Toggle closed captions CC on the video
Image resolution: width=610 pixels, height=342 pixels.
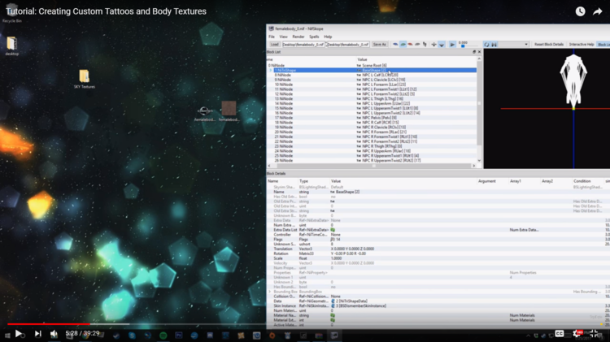pyautogui.click(x=560, y=333)
